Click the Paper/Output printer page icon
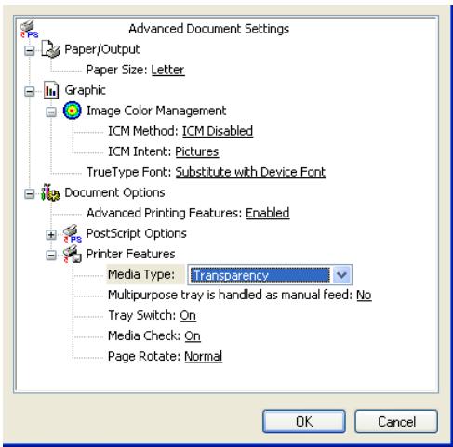The width and height of the screenshot is (453, 447). click(50, 49)
